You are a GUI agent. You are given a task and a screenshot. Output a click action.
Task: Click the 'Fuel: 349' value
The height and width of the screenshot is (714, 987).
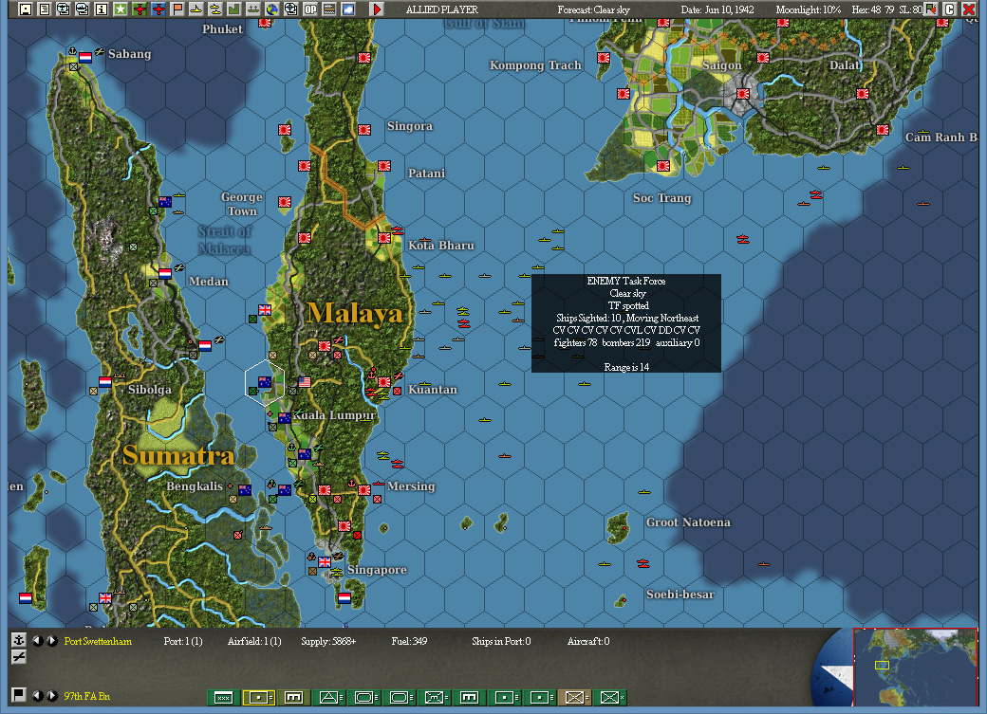(409, 641)
